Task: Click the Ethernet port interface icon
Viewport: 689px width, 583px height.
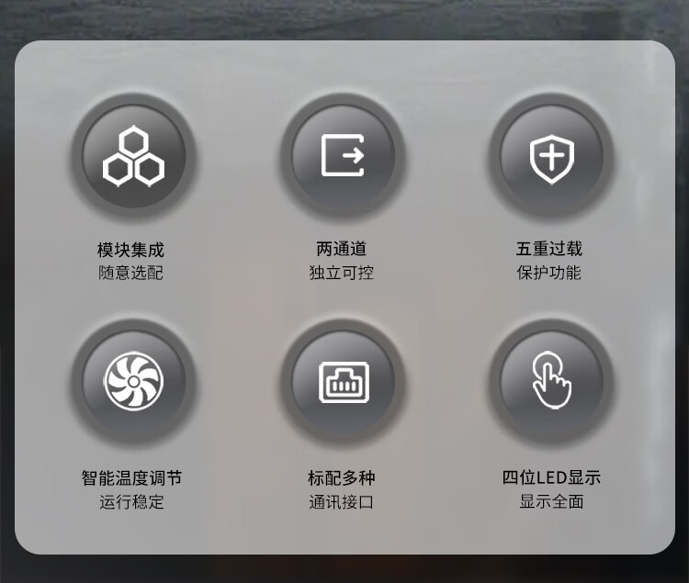Action: (344, 382)
